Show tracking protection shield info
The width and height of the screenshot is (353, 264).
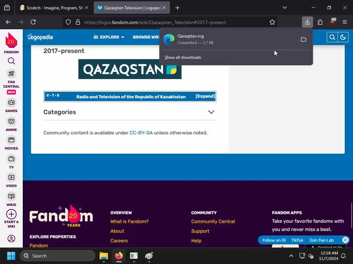coord(68,22)
